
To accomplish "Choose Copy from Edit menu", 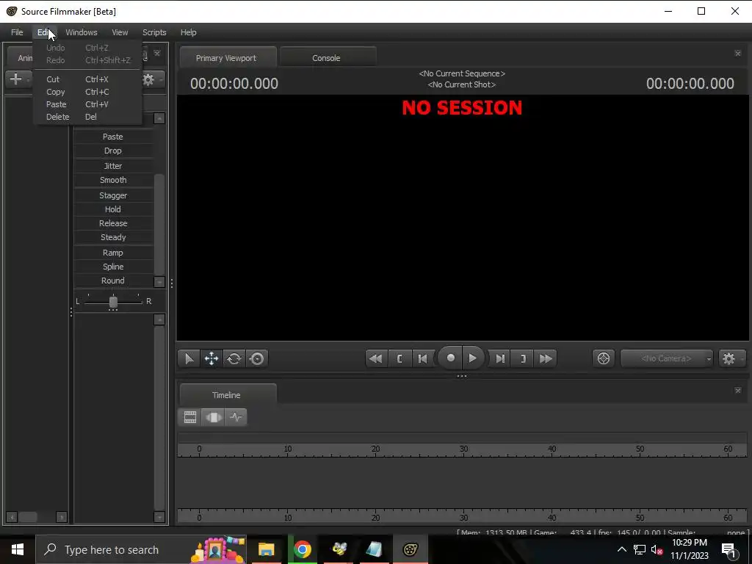I will 88,92.
